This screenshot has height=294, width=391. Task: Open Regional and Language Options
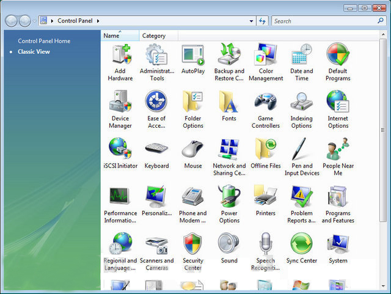(x=120, y=252)
